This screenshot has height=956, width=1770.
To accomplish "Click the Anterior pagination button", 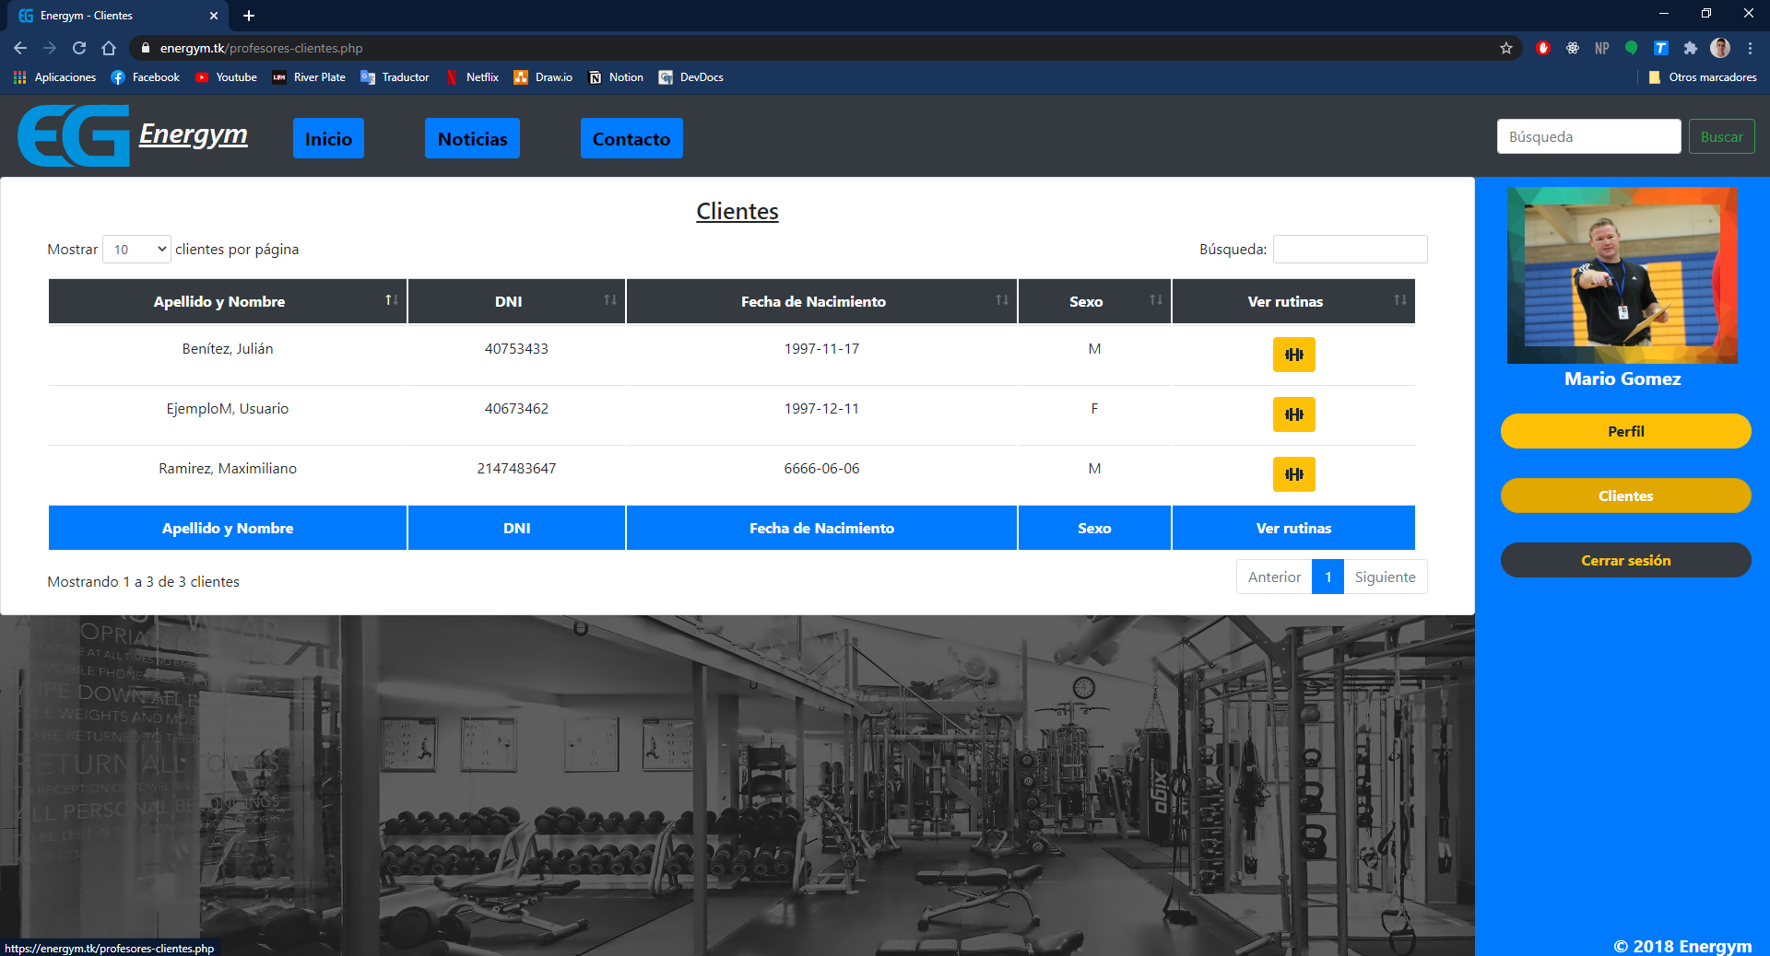I will [x=1274, y=577].
